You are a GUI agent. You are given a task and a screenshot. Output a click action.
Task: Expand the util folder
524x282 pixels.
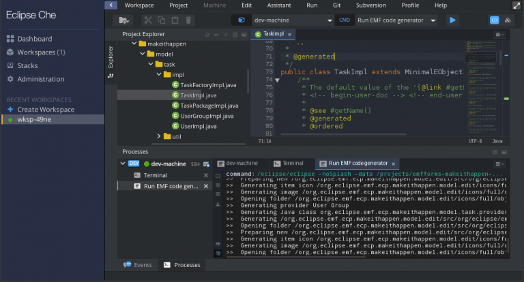159,136
